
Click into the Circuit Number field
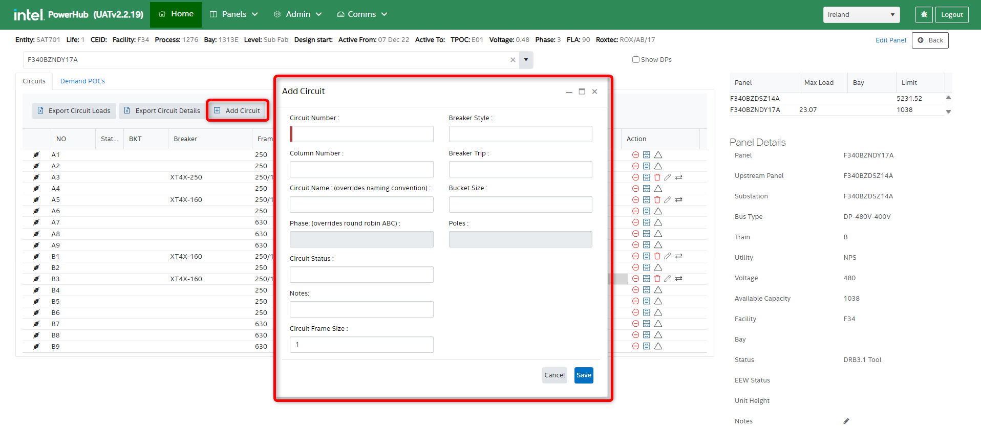[362, 134]
